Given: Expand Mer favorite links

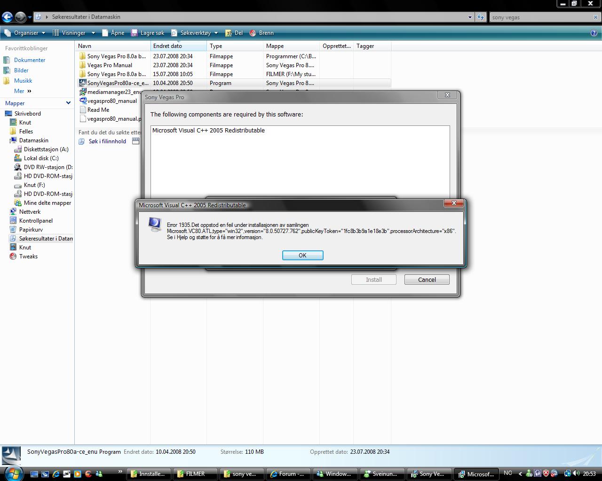Looking at the screenshot, I should pos(23,91).
